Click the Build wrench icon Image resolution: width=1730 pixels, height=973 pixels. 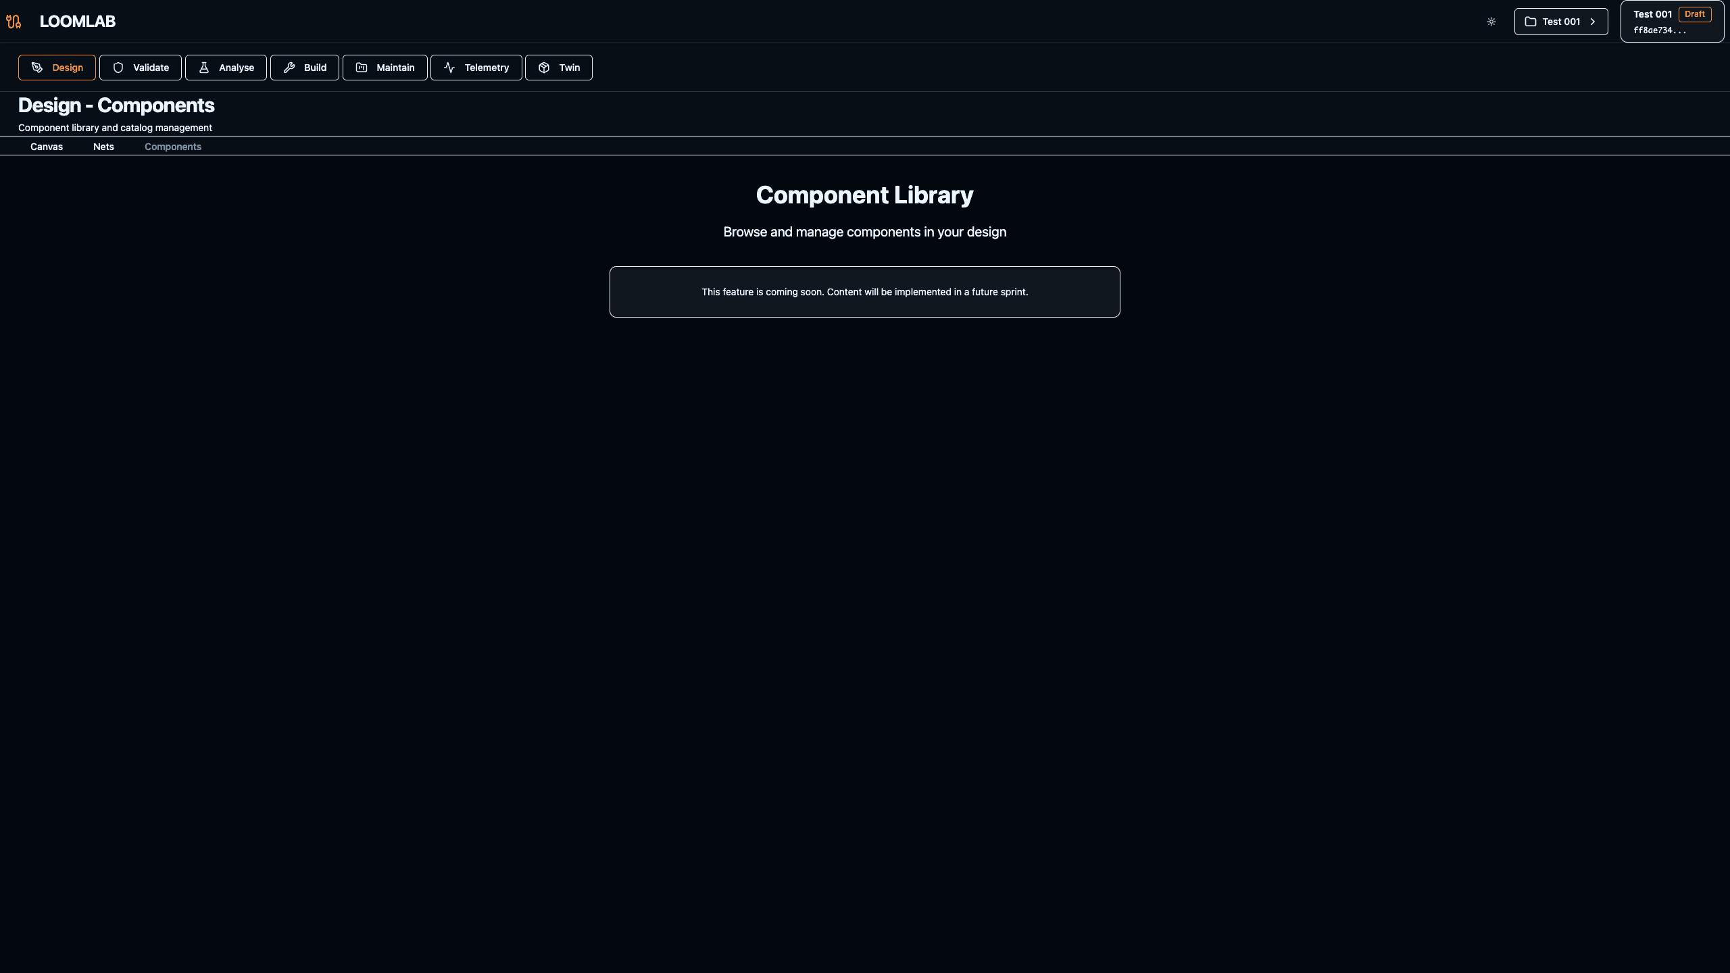coord(289,67)
